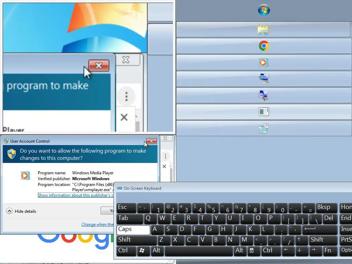Click the shield icon in UAC title bar
Viewport: 352px width, 264px height.
6,141
